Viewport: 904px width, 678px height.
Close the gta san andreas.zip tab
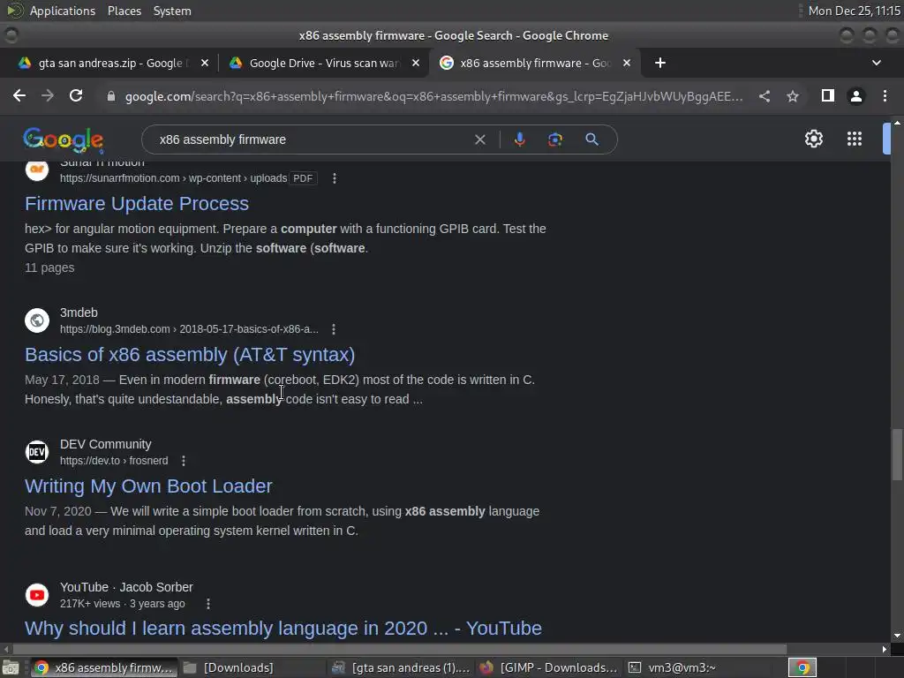(205, 63)
